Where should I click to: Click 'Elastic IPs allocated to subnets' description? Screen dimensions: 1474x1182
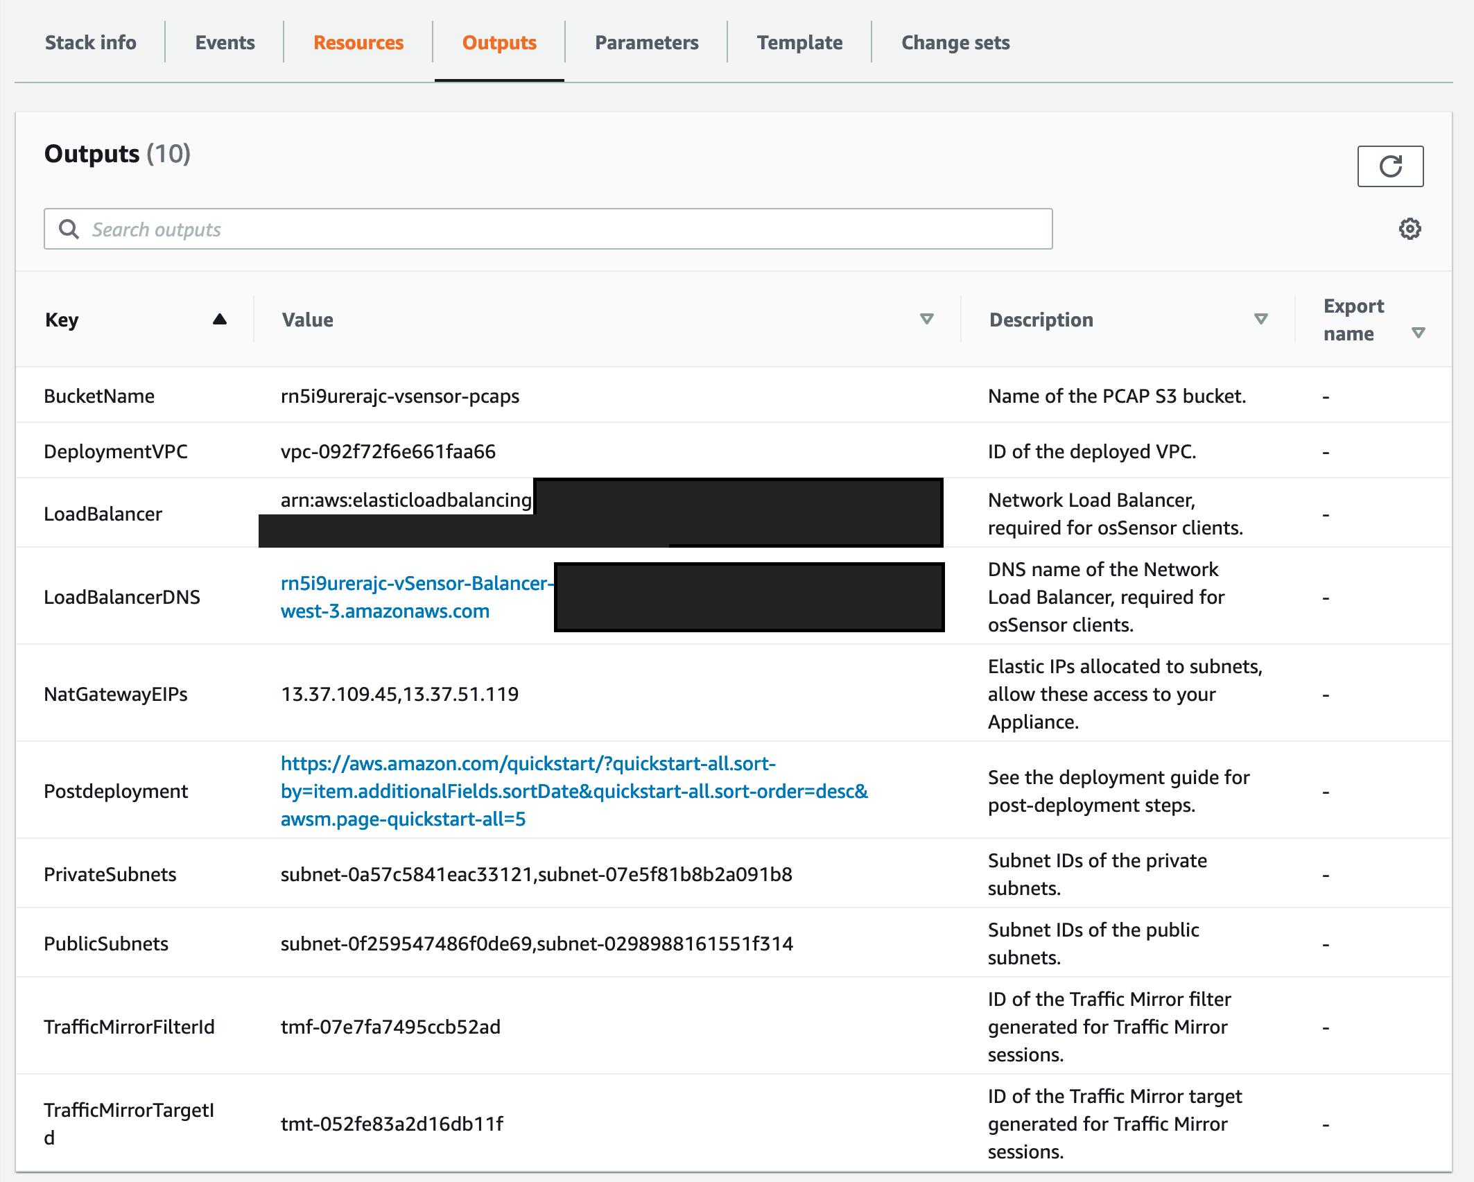point(1125,694)
